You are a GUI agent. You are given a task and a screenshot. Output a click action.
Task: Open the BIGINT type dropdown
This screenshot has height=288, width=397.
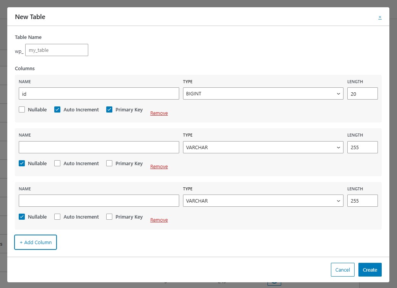(263, 93)
